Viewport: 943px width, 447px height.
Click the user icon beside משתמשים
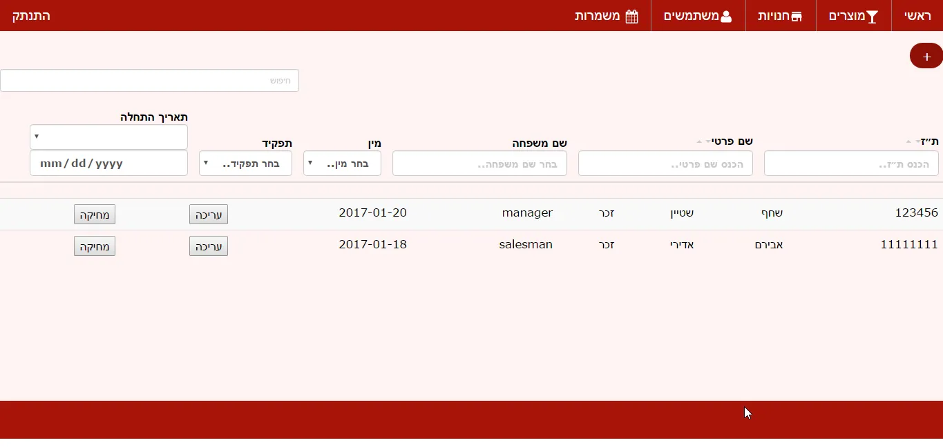726,17
